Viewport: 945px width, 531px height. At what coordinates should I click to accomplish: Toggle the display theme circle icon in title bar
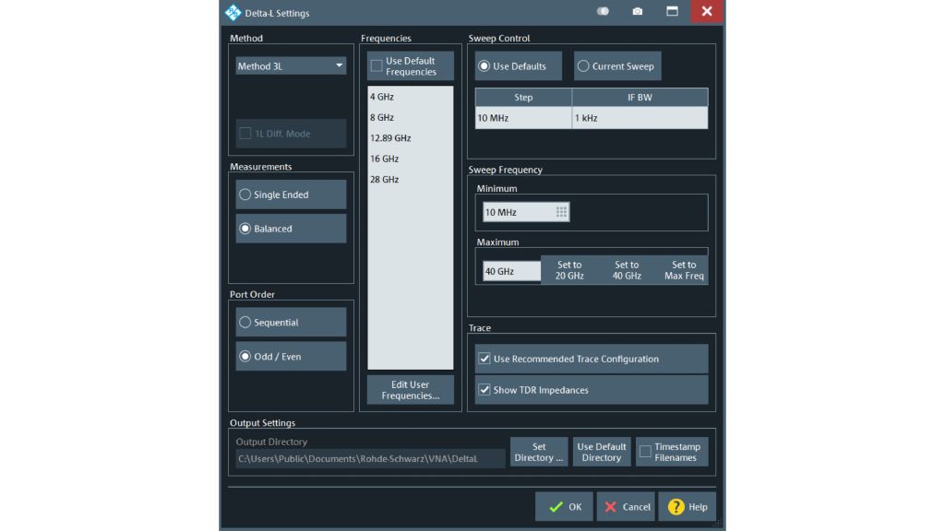point(603,11)
